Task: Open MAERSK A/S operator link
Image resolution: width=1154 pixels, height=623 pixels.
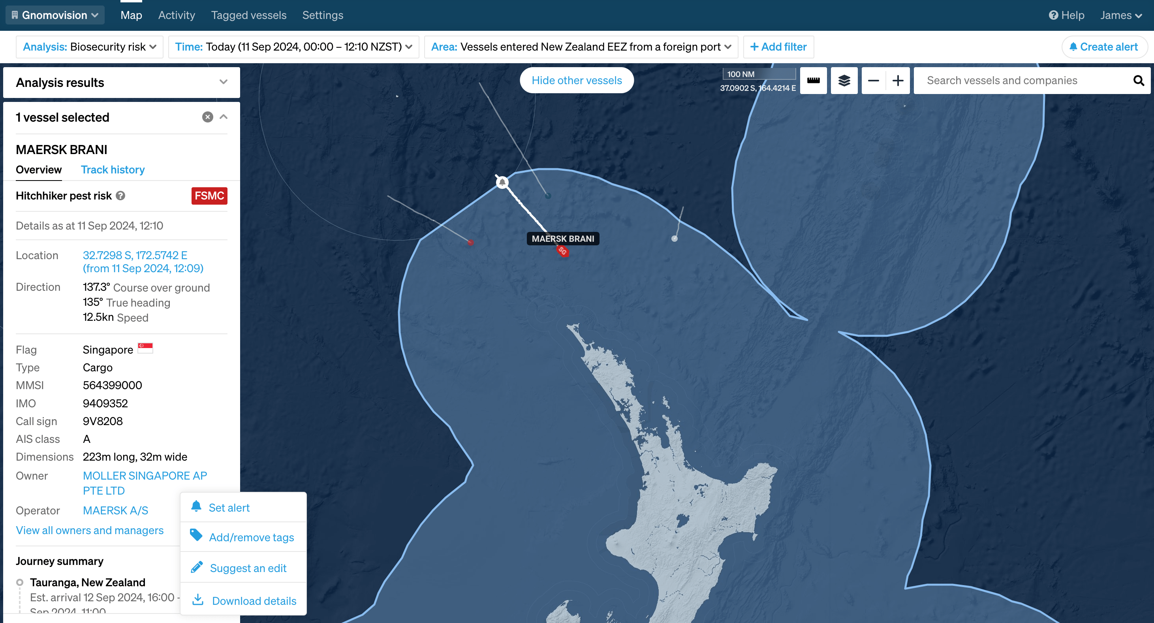Action: [x=115, y=510]
